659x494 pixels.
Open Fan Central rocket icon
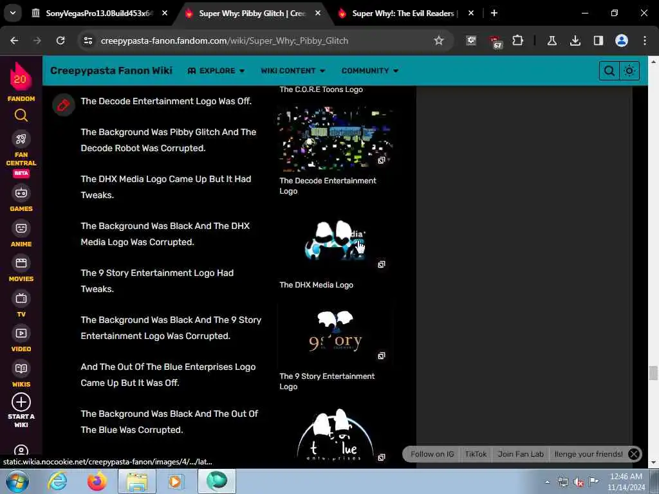[21, 139]
